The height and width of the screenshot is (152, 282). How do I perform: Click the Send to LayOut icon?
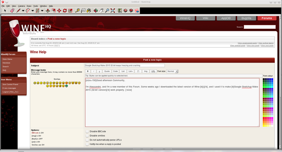(x=137, y=11)
